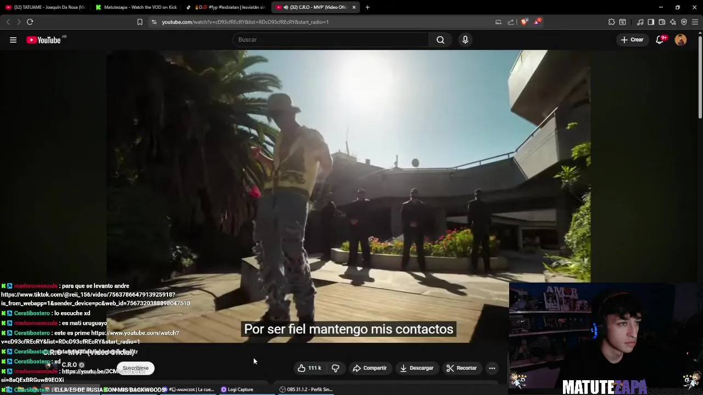Go to YouTube home via logo

click(x=43, y=39)
